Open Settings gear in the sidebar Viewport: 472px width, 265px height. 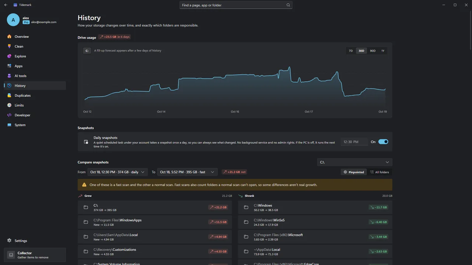pos(10,241)
